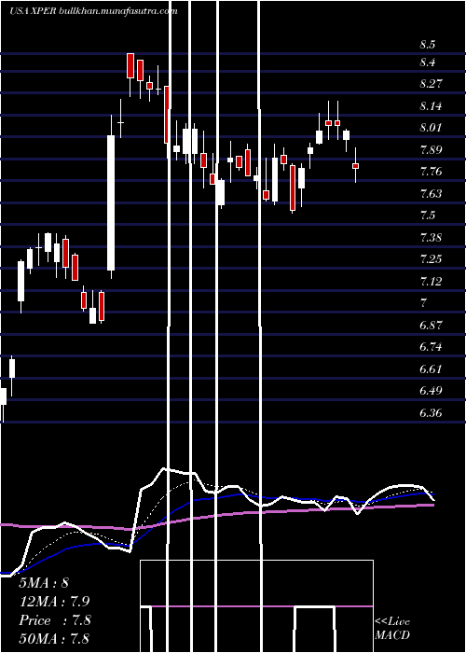This screenshot has height=653, width=466.
Task: Click the 7.5 price axis label
Action: 427,215
